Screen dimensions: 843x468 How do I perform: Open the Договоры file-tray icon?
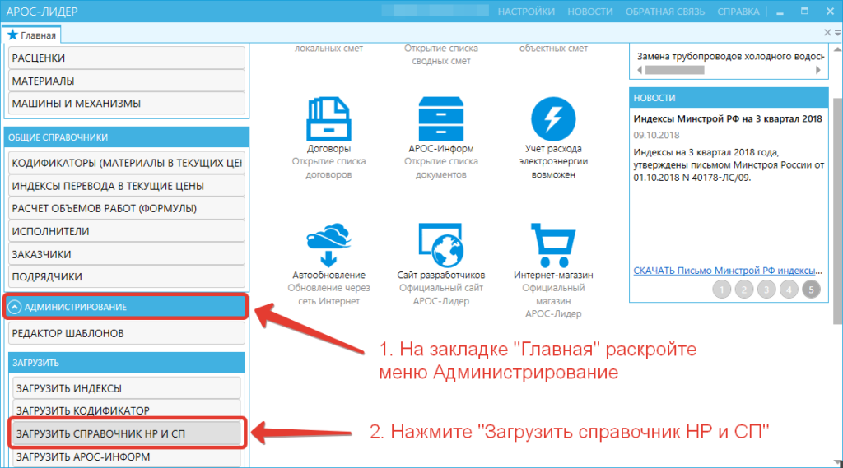(328, 118)
